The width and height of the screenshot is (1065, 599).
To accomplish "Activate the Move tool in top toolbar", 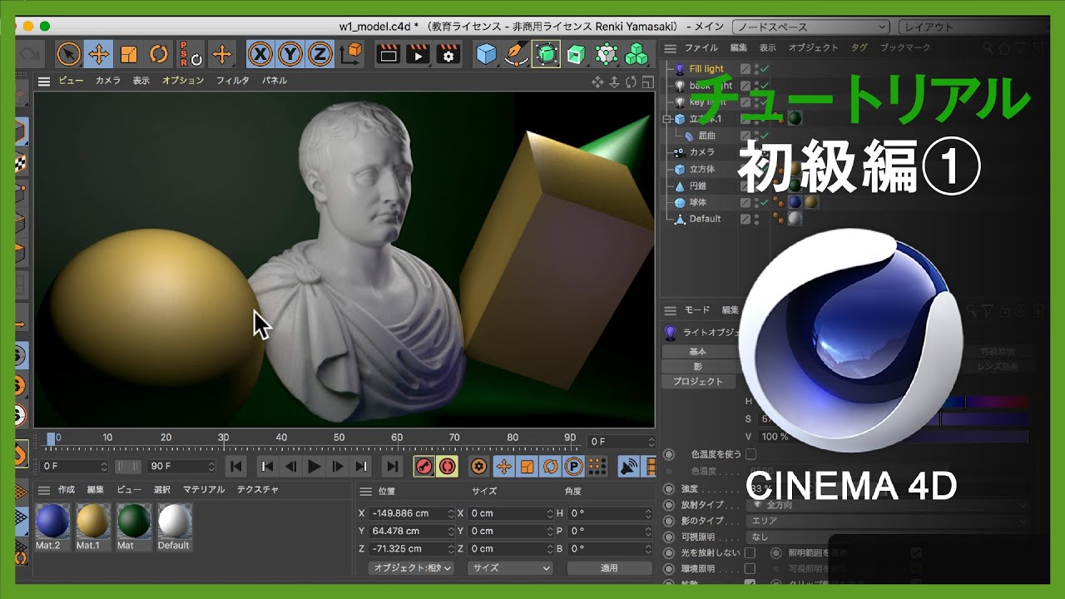I will (99, 55).
